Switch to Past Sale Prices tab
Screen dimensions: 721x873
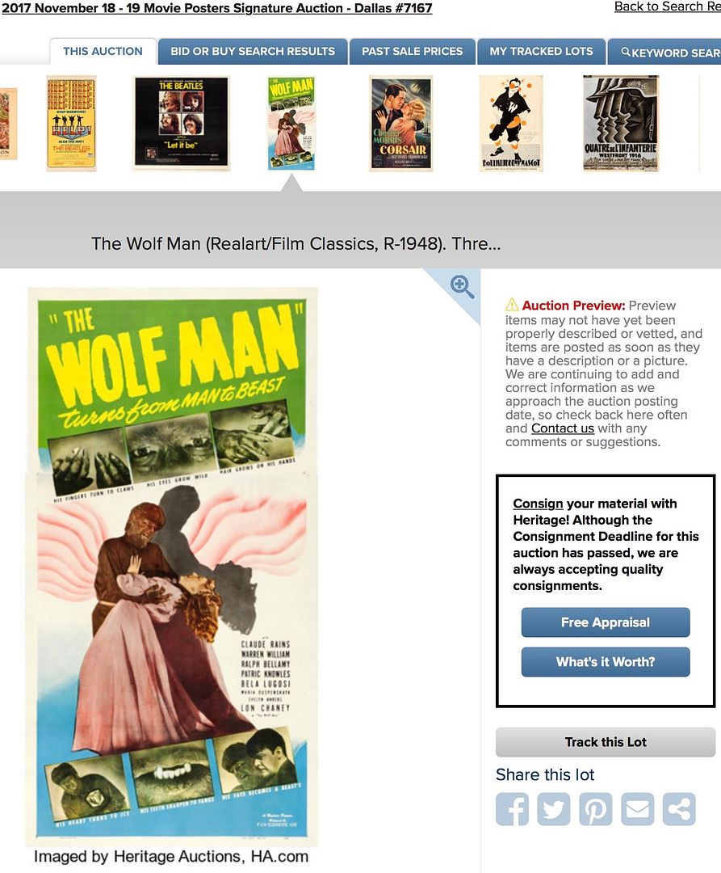412,52
